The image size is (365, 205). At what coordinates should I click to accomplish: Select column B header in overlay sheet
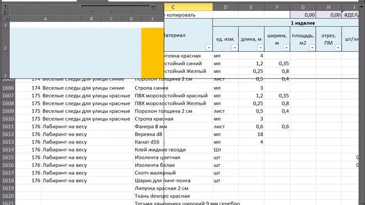pos(91,19)
